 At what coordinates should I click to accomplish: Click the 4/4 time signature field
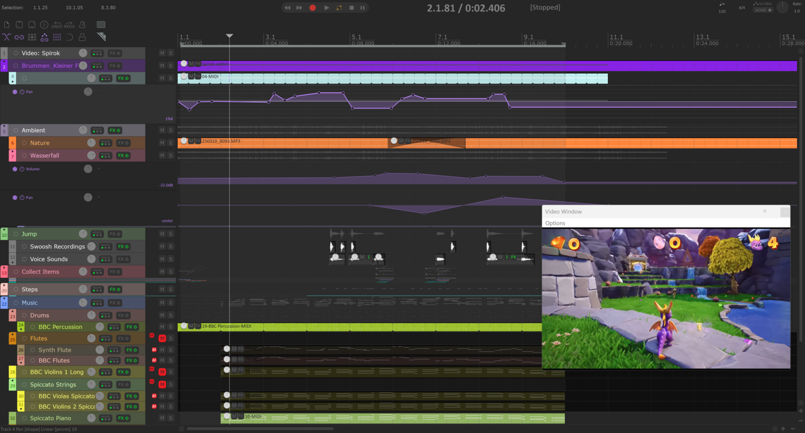742,7
